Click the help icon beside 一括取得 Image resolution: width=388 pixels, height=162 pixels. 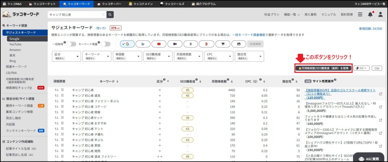point(65,43)
